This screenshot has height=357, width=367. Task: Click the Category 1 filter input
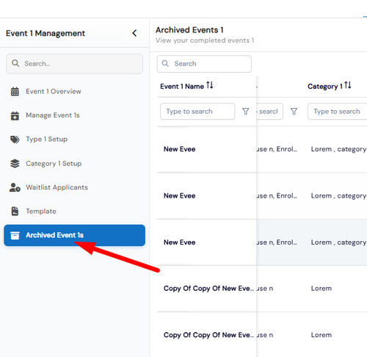pos(338,112)
